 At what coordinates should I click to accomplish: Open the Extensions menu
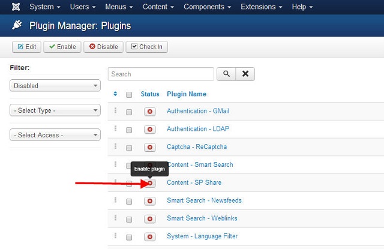pos(262,7)
